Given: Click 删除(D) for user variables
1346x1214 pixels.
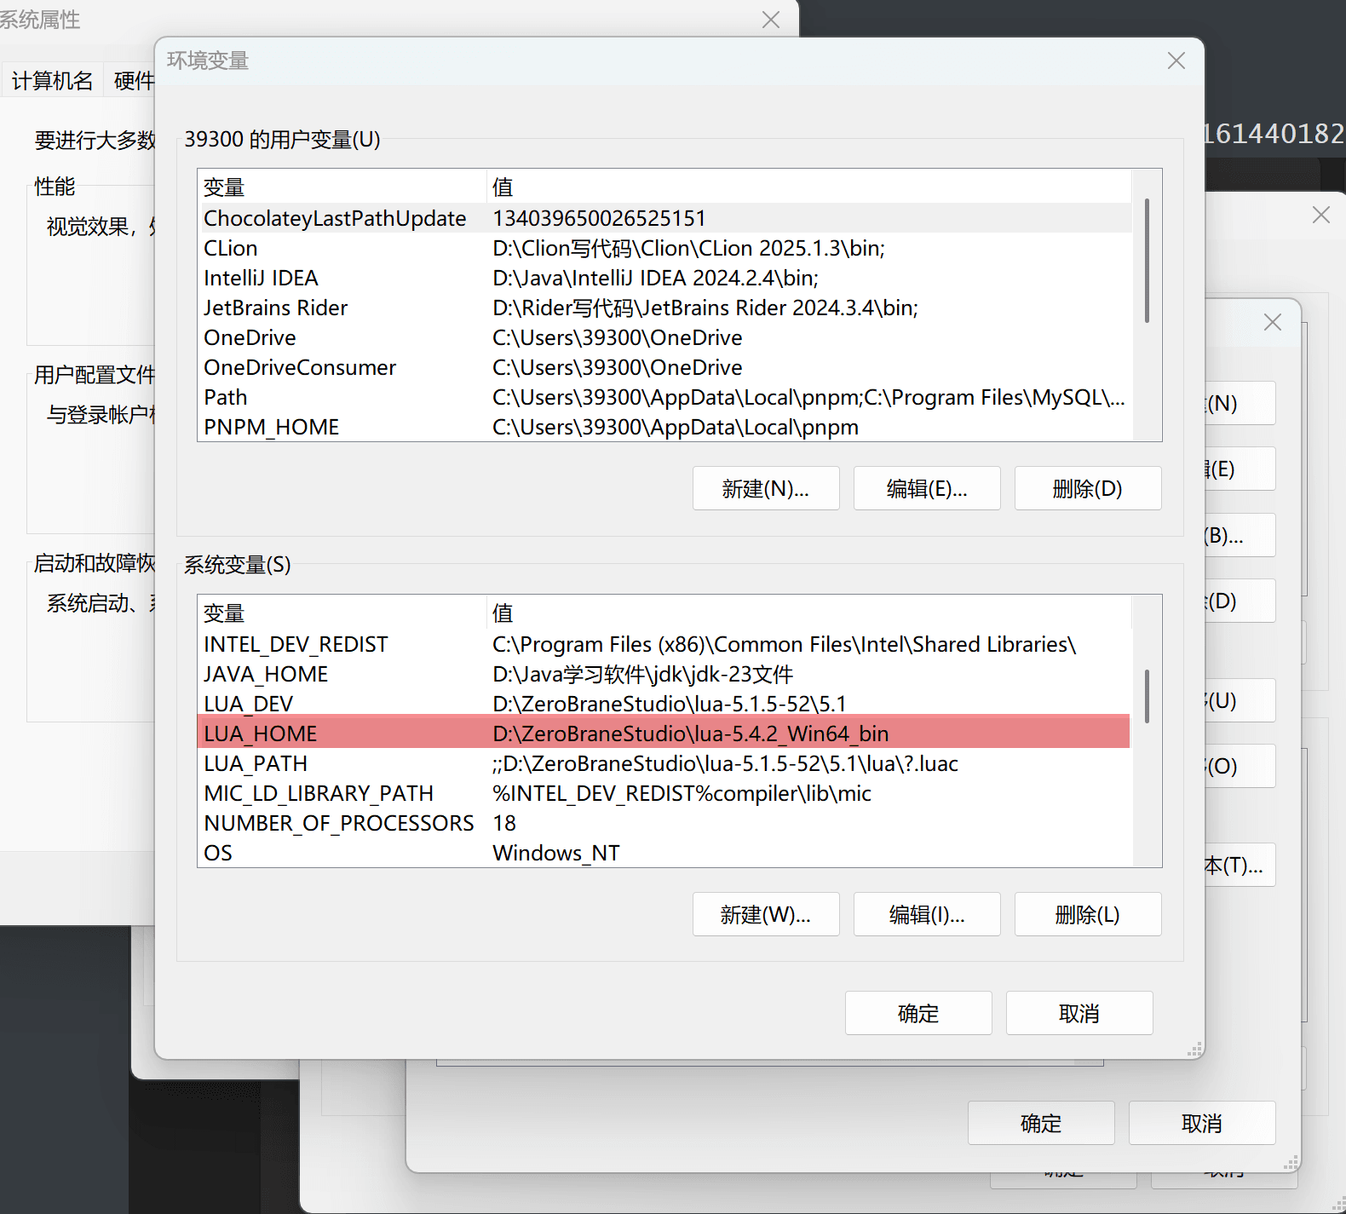Looking at the screenshot, I should coord(1087,489).
